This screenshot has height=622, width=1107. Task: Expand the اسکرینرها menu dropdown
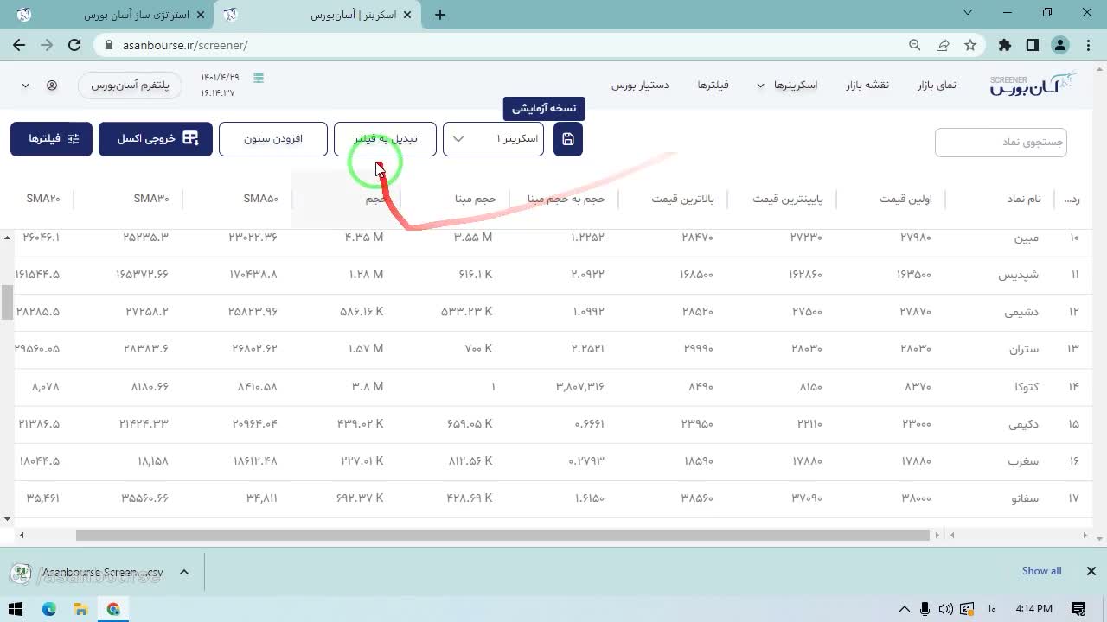(787, 85)
